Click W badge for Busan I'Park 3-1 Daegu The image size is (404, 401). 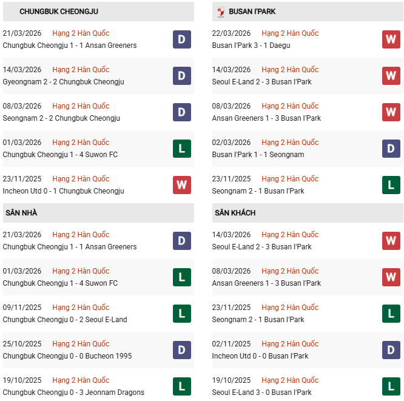[391, 39]
